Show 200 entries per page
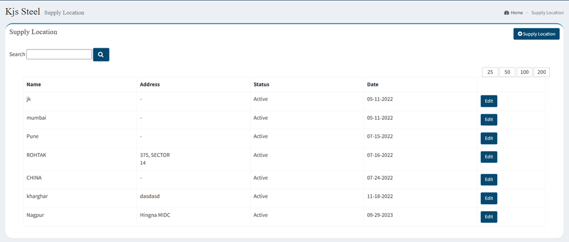 (542, 72)
